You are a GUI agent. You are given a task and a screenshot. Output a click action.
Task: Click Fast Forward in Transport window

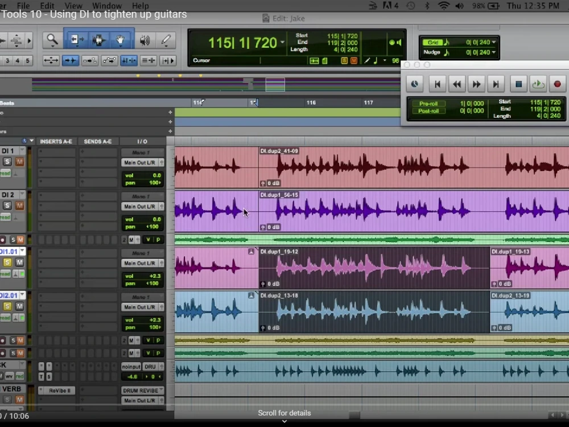[x=476, y=84]
